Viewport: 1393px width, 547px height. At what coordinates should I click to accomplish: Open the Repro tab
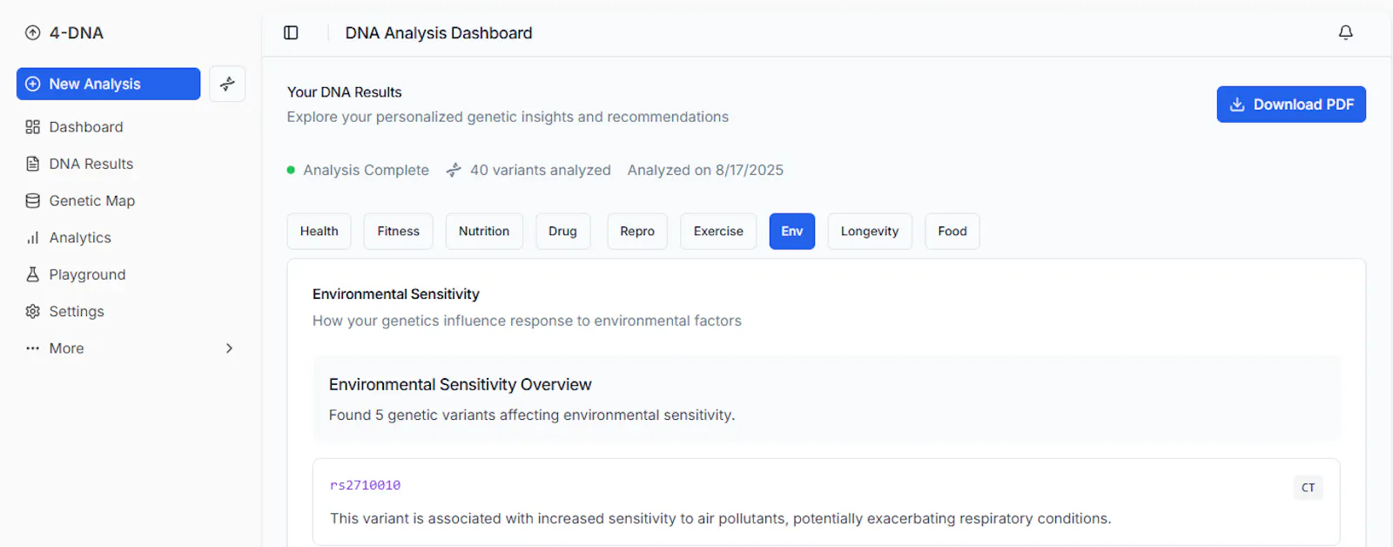click(637, 232)
